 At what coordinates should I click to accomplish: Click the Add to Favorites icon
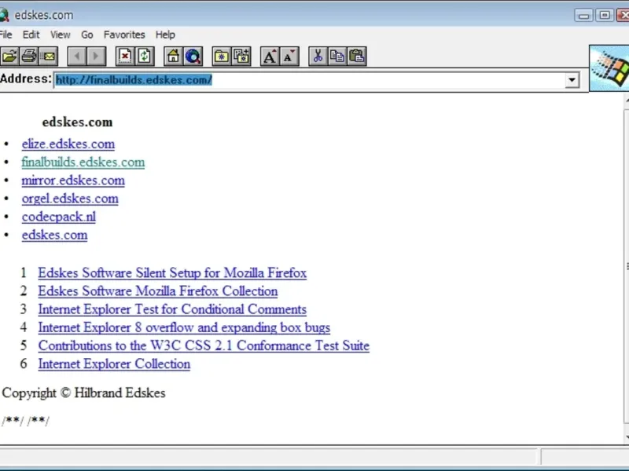point(241,56)
